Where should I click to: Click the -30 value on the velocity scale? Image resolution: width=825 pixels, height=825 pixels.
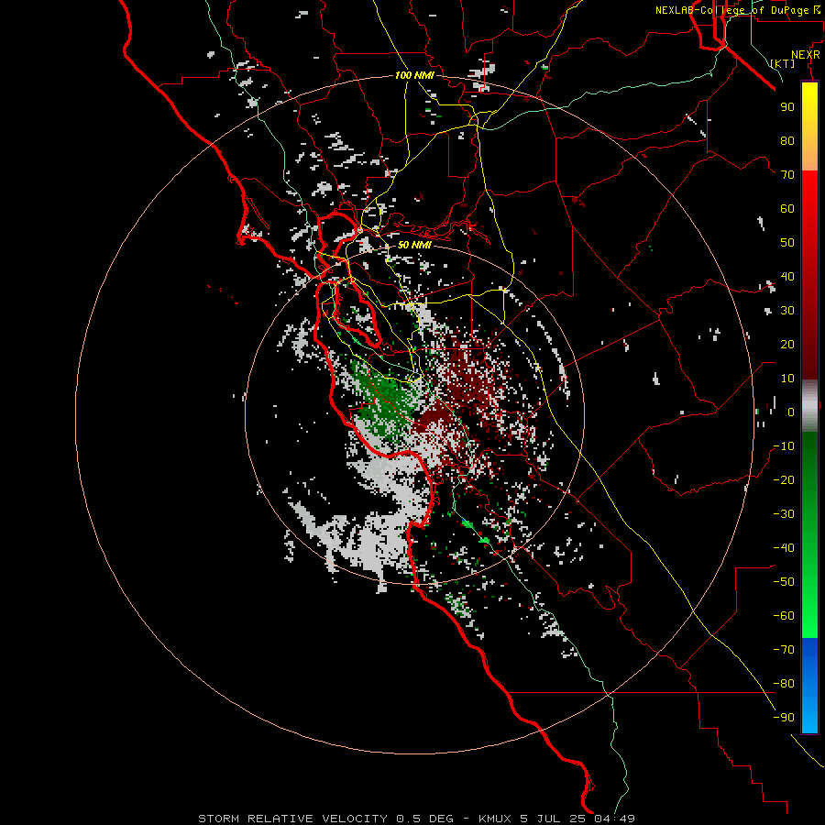point(784,514)
